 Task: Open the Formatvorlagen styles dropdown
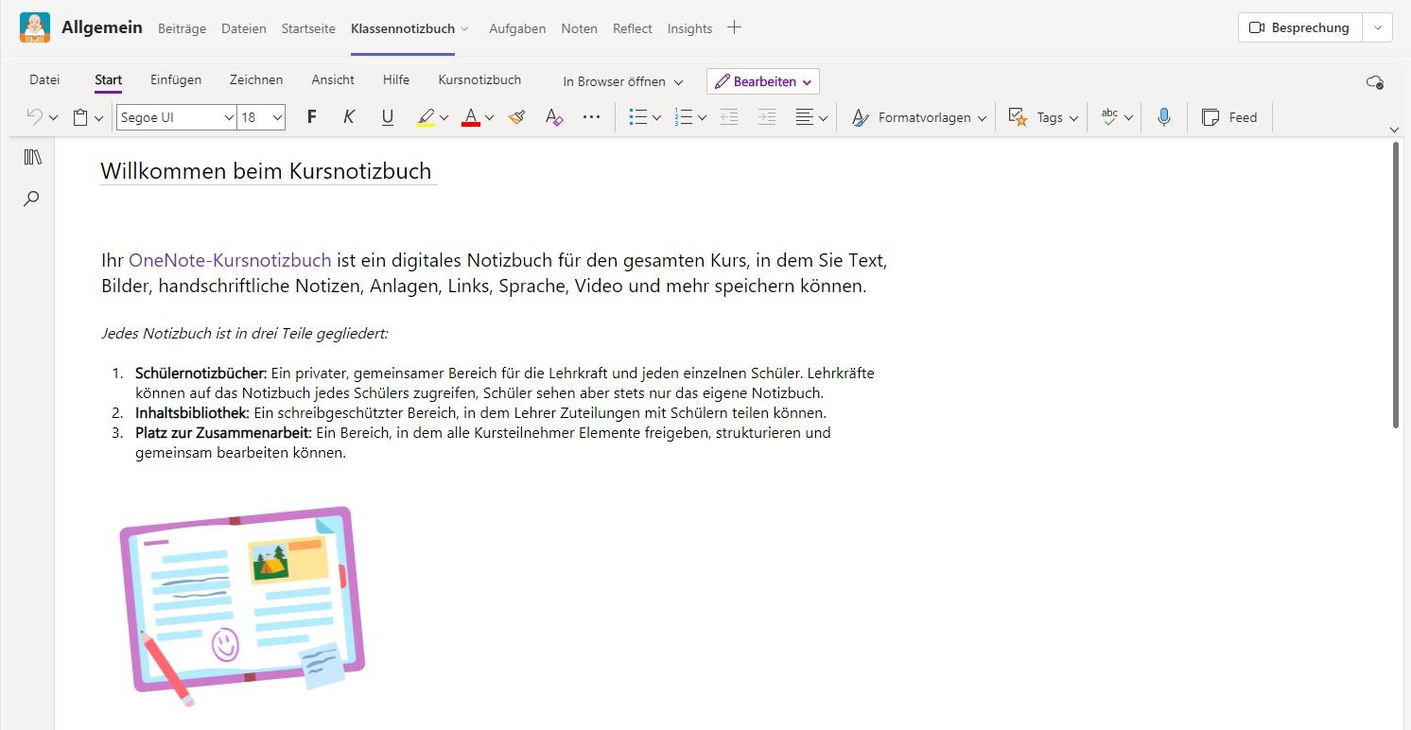[x=918, y=117]
